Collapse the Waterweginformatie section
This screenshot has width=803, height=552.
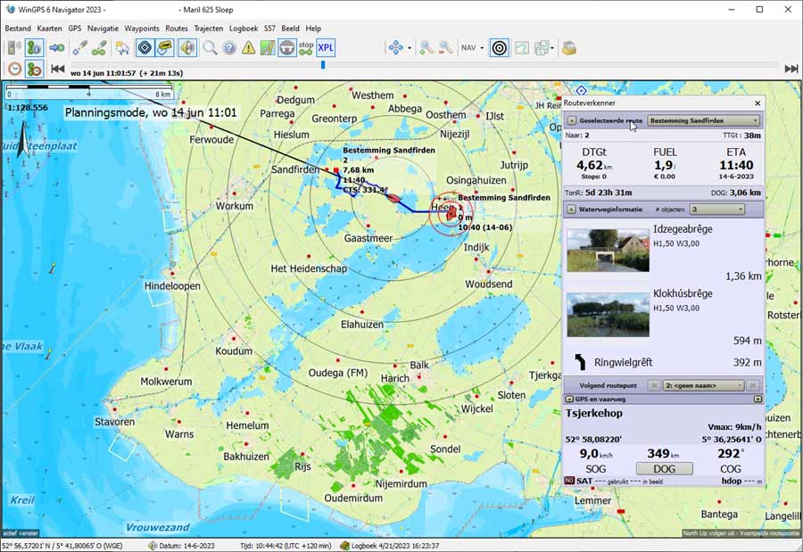click(572, 210)
